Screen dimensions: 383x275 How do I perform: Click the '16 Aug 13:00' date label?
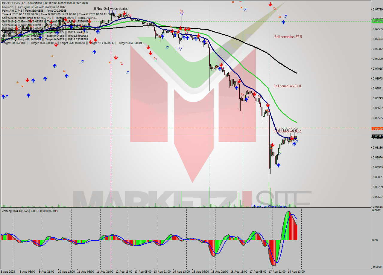[239, 272]
